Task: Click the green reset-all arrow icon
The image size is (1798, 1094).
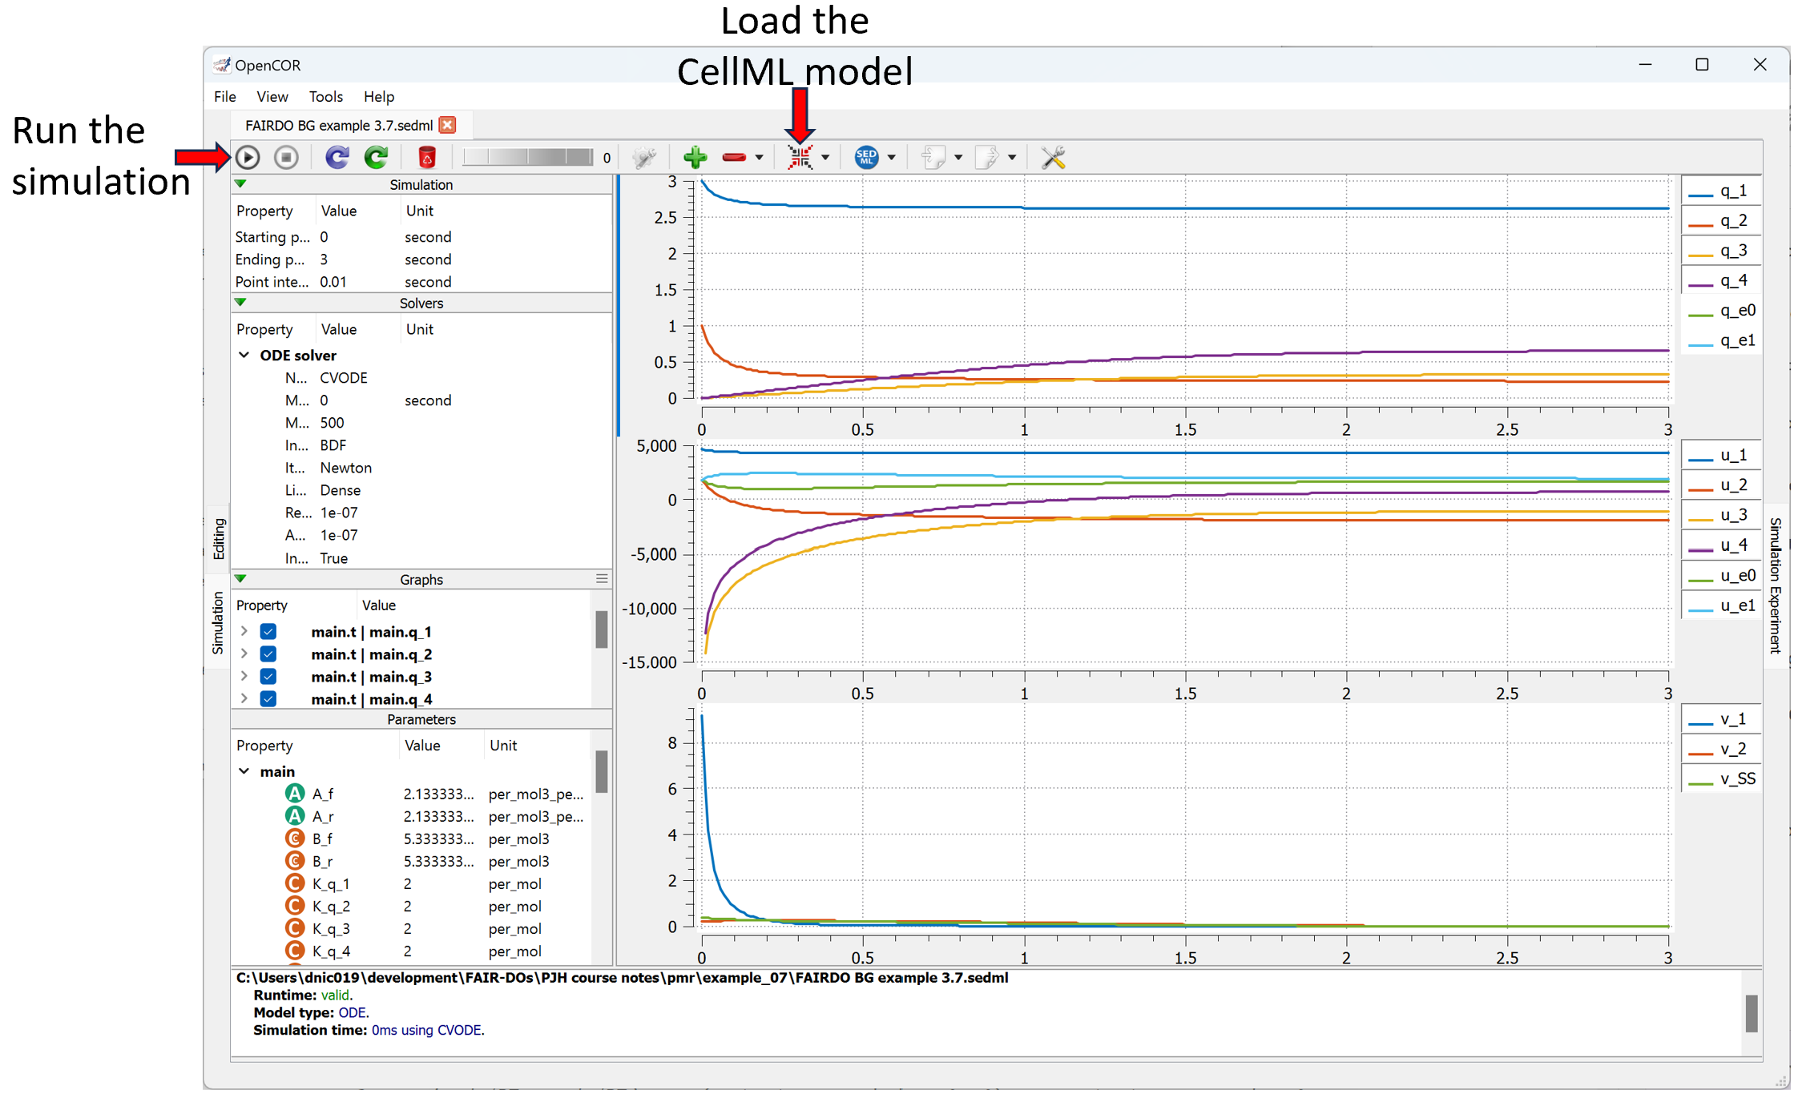Action: [x=376, y=157]
